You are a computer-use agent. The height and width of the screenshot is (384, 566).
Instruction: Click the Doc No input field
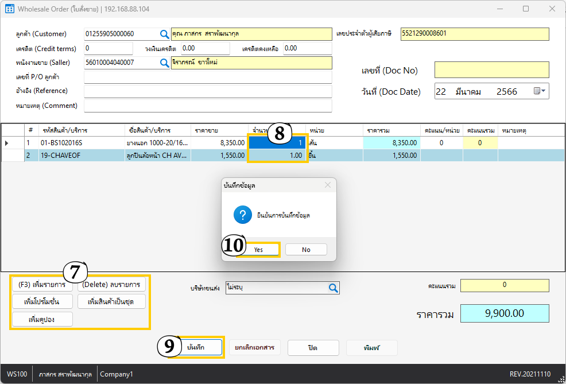[491, 70]
